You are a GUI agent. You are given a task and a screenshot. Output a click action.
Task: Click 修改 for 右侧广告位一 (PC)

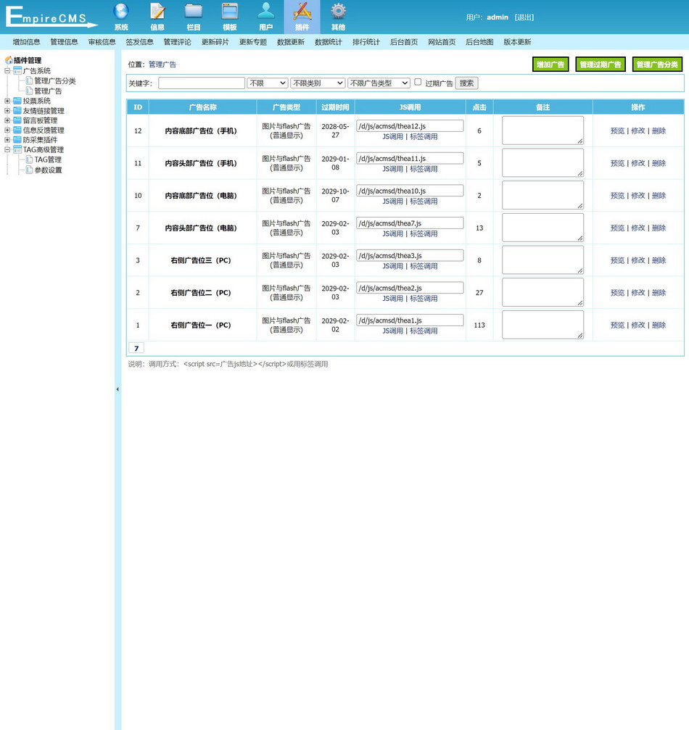tap(638, 325)
